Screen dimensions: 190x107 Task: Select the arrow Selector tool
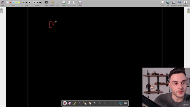pyautogui.click(x=80, y=103)
